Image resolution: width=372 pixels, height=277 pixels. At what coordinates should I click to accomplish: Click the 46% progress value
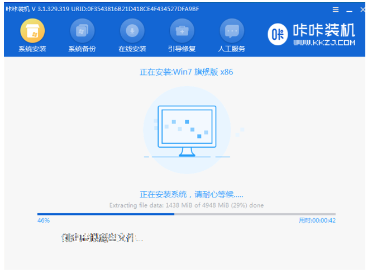(x=44, y=220)
